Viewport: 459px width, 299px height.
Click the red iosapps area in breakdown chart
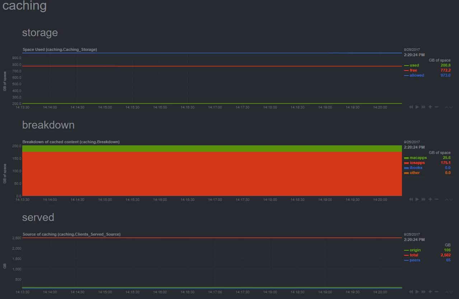(x=212, y=174)
